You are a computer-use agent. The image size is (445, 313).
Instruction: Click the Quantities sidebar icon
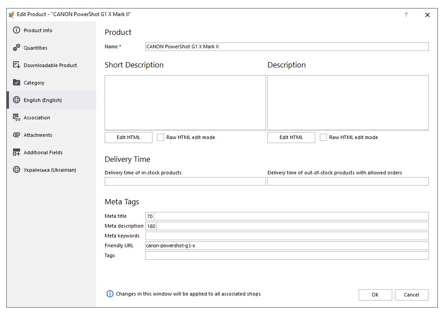pyautogui.click(x=17, y=47)
